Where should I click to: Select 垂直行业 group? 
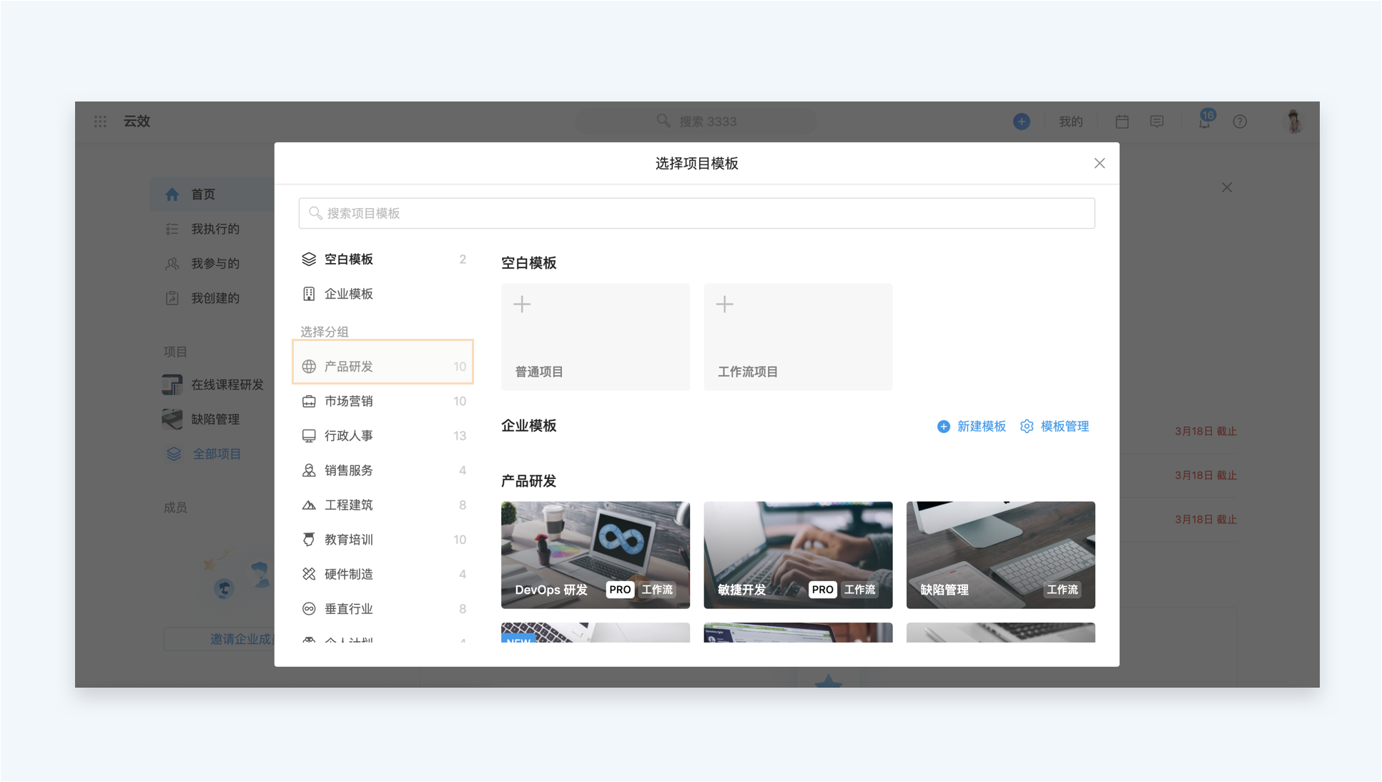click(x=384, y=609)
